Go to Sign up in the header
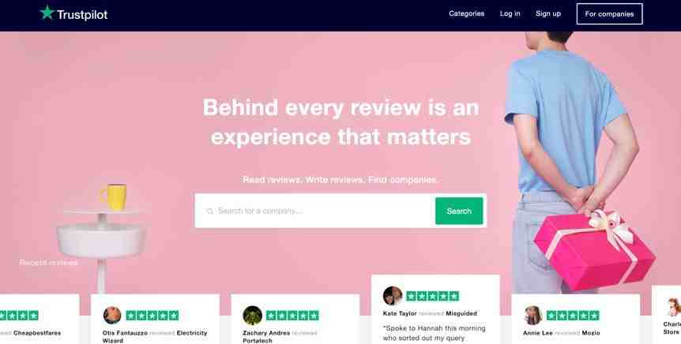 tap(548, 13)
